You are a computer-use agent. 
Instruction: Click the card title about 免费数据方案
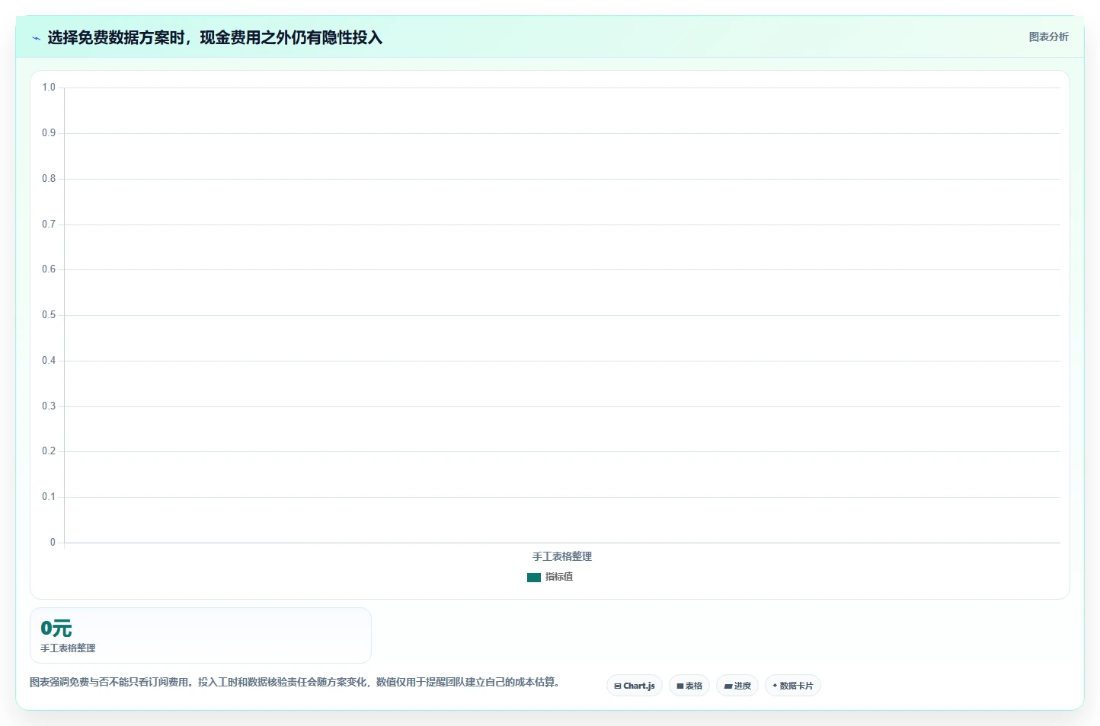[215, 37]
